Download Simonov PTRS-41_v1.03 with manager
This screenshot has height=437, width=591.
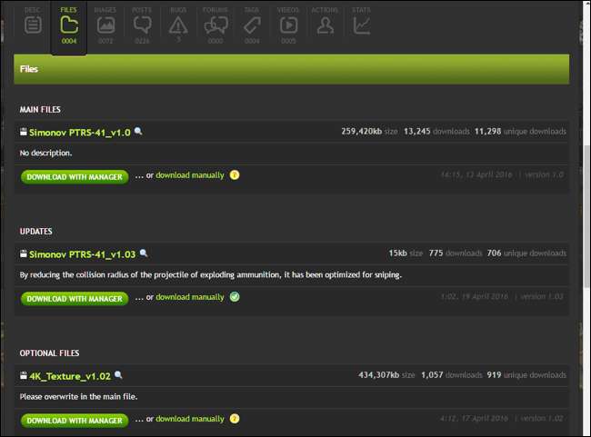tap(75, 298)
